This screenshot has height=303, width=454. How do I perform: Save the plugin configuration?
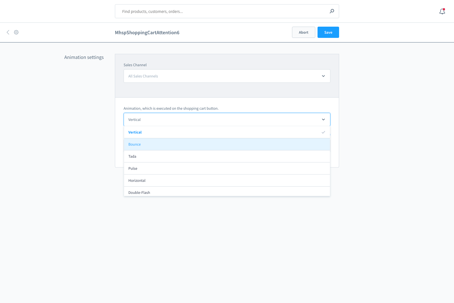pos(328,32)
